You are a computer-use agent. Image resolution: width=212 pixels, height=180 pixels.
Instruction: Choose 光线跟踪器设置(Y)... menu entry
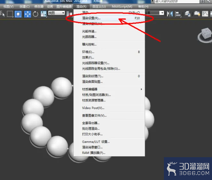pos(109,63)
